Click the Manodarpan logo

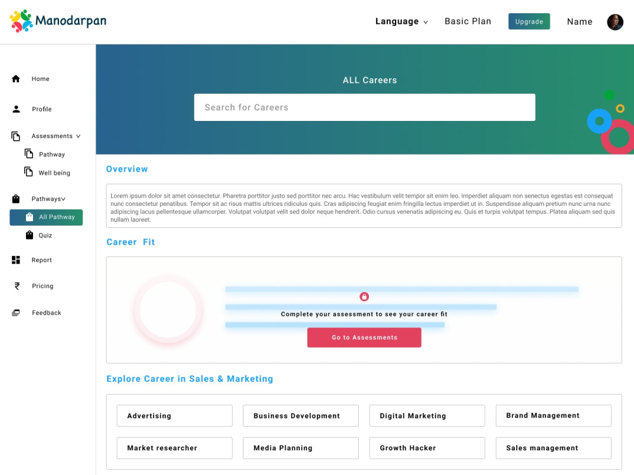pyautogui.click(x=58, y=21)
